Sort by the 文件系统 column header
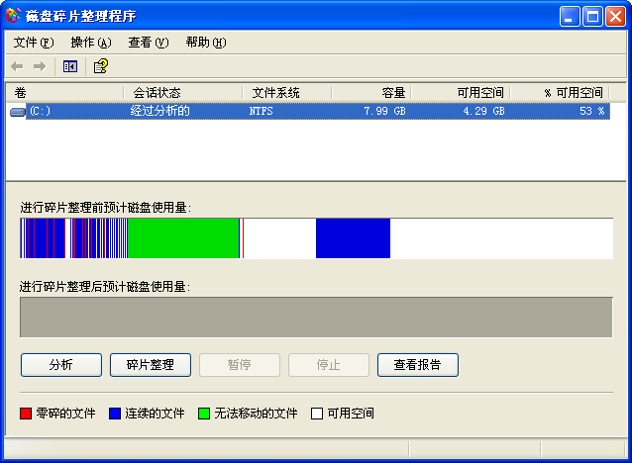This screenshot has width=632, height=463. [287, 93]
